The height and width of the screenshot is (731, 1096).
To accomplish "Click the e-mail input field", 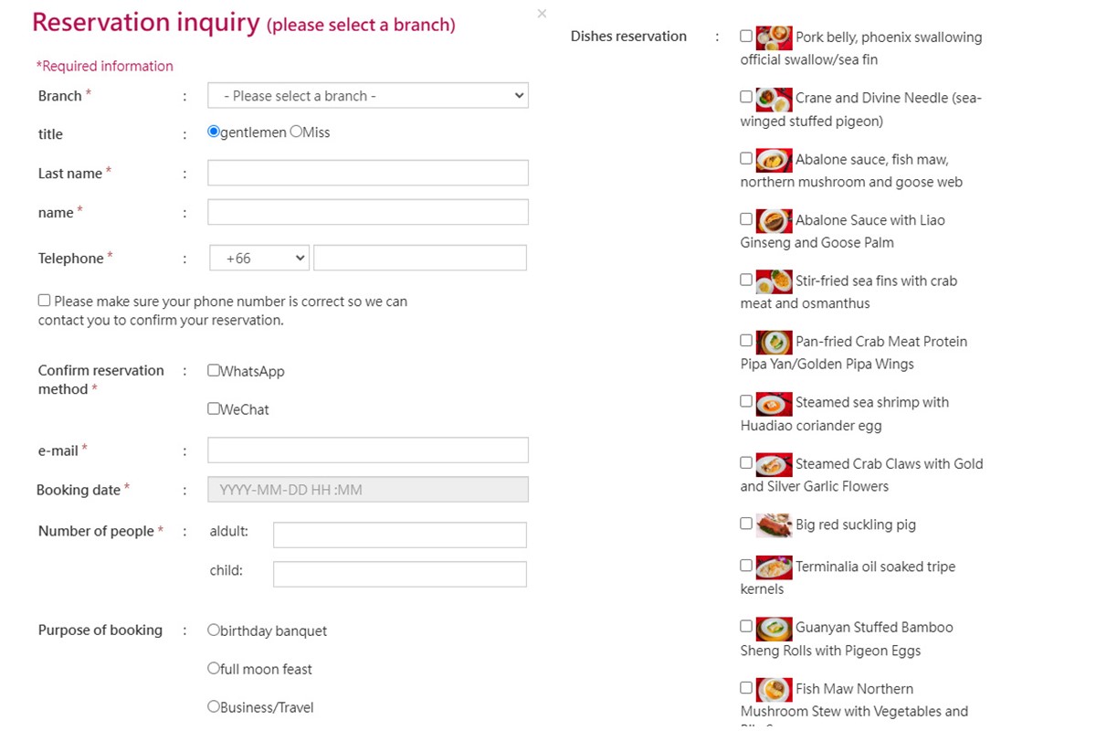I will point(367,450).
